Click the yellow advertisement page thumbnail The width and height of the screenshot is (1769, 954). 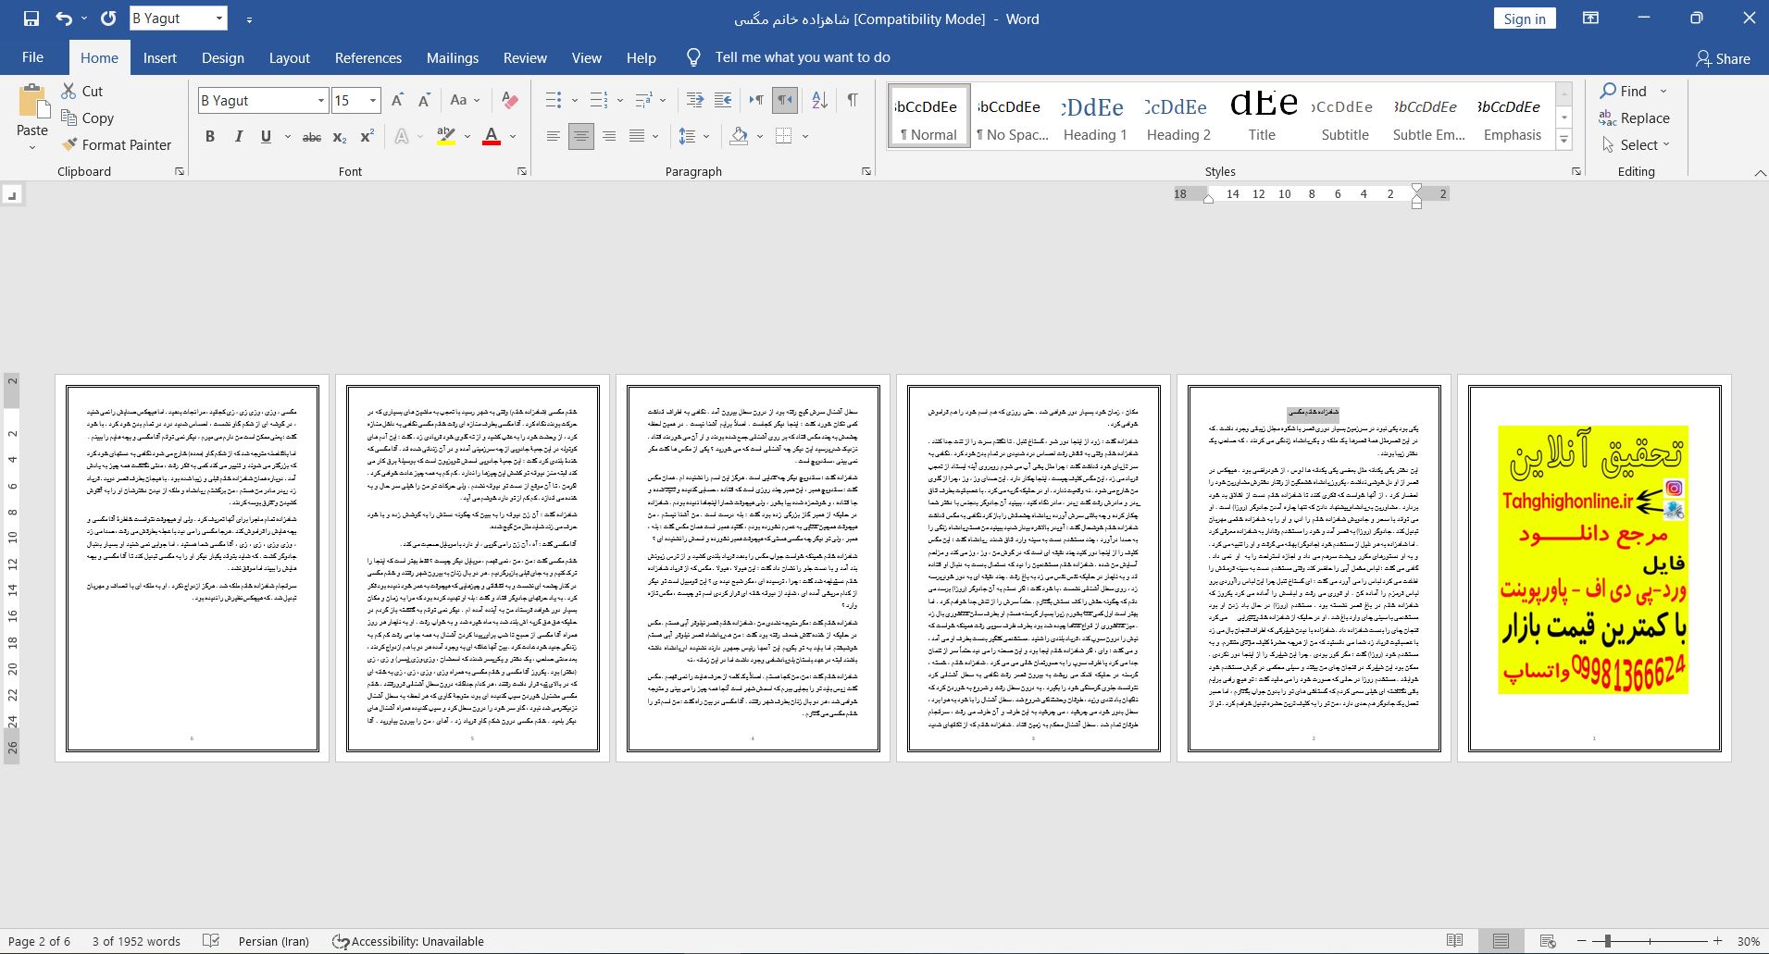click(1593, 568)
